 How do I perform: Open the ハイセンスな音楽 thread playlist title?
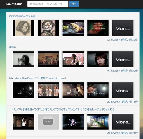[62, 109]
